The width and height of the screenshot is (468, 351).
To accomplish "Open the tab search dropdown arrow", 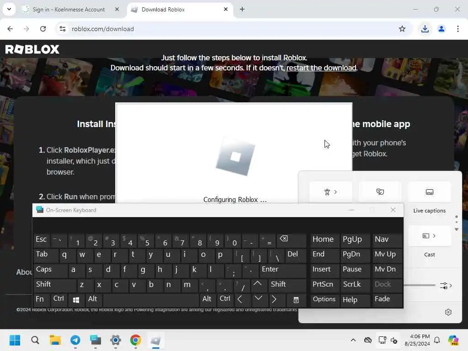I will (9, 9).
